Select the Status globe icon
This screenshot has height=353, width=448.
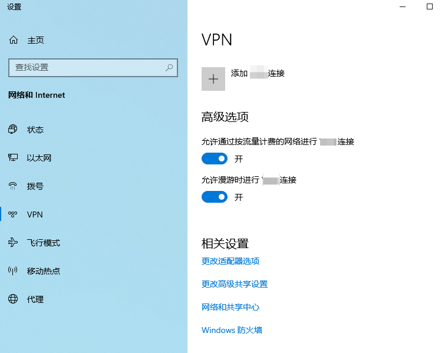13,130
